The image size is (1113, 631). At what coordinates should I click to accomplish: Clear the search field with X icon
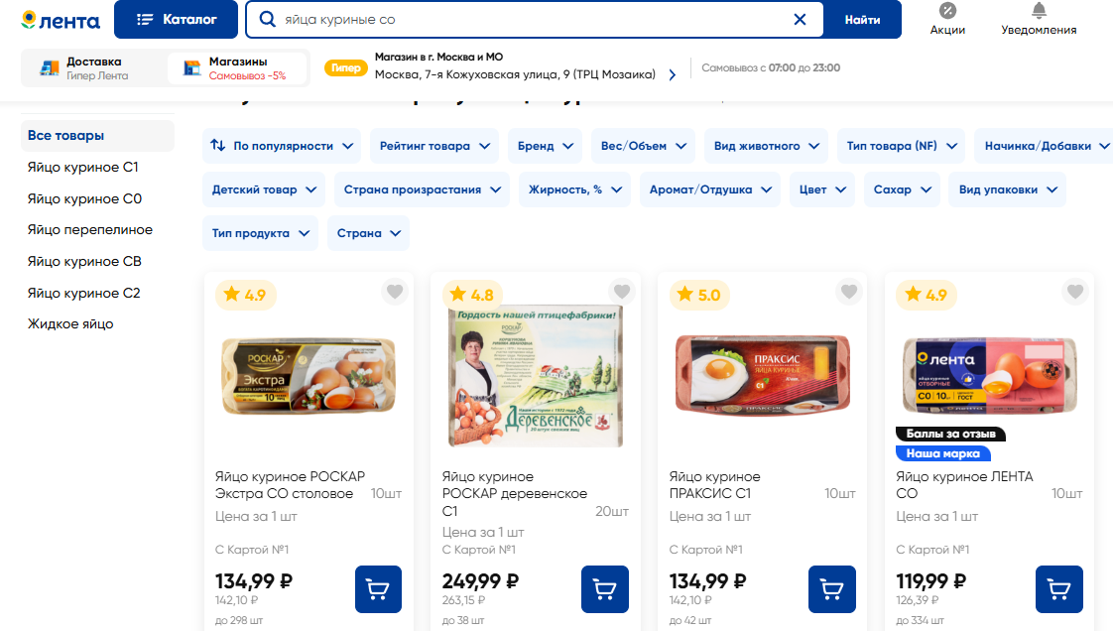(801, 20)
